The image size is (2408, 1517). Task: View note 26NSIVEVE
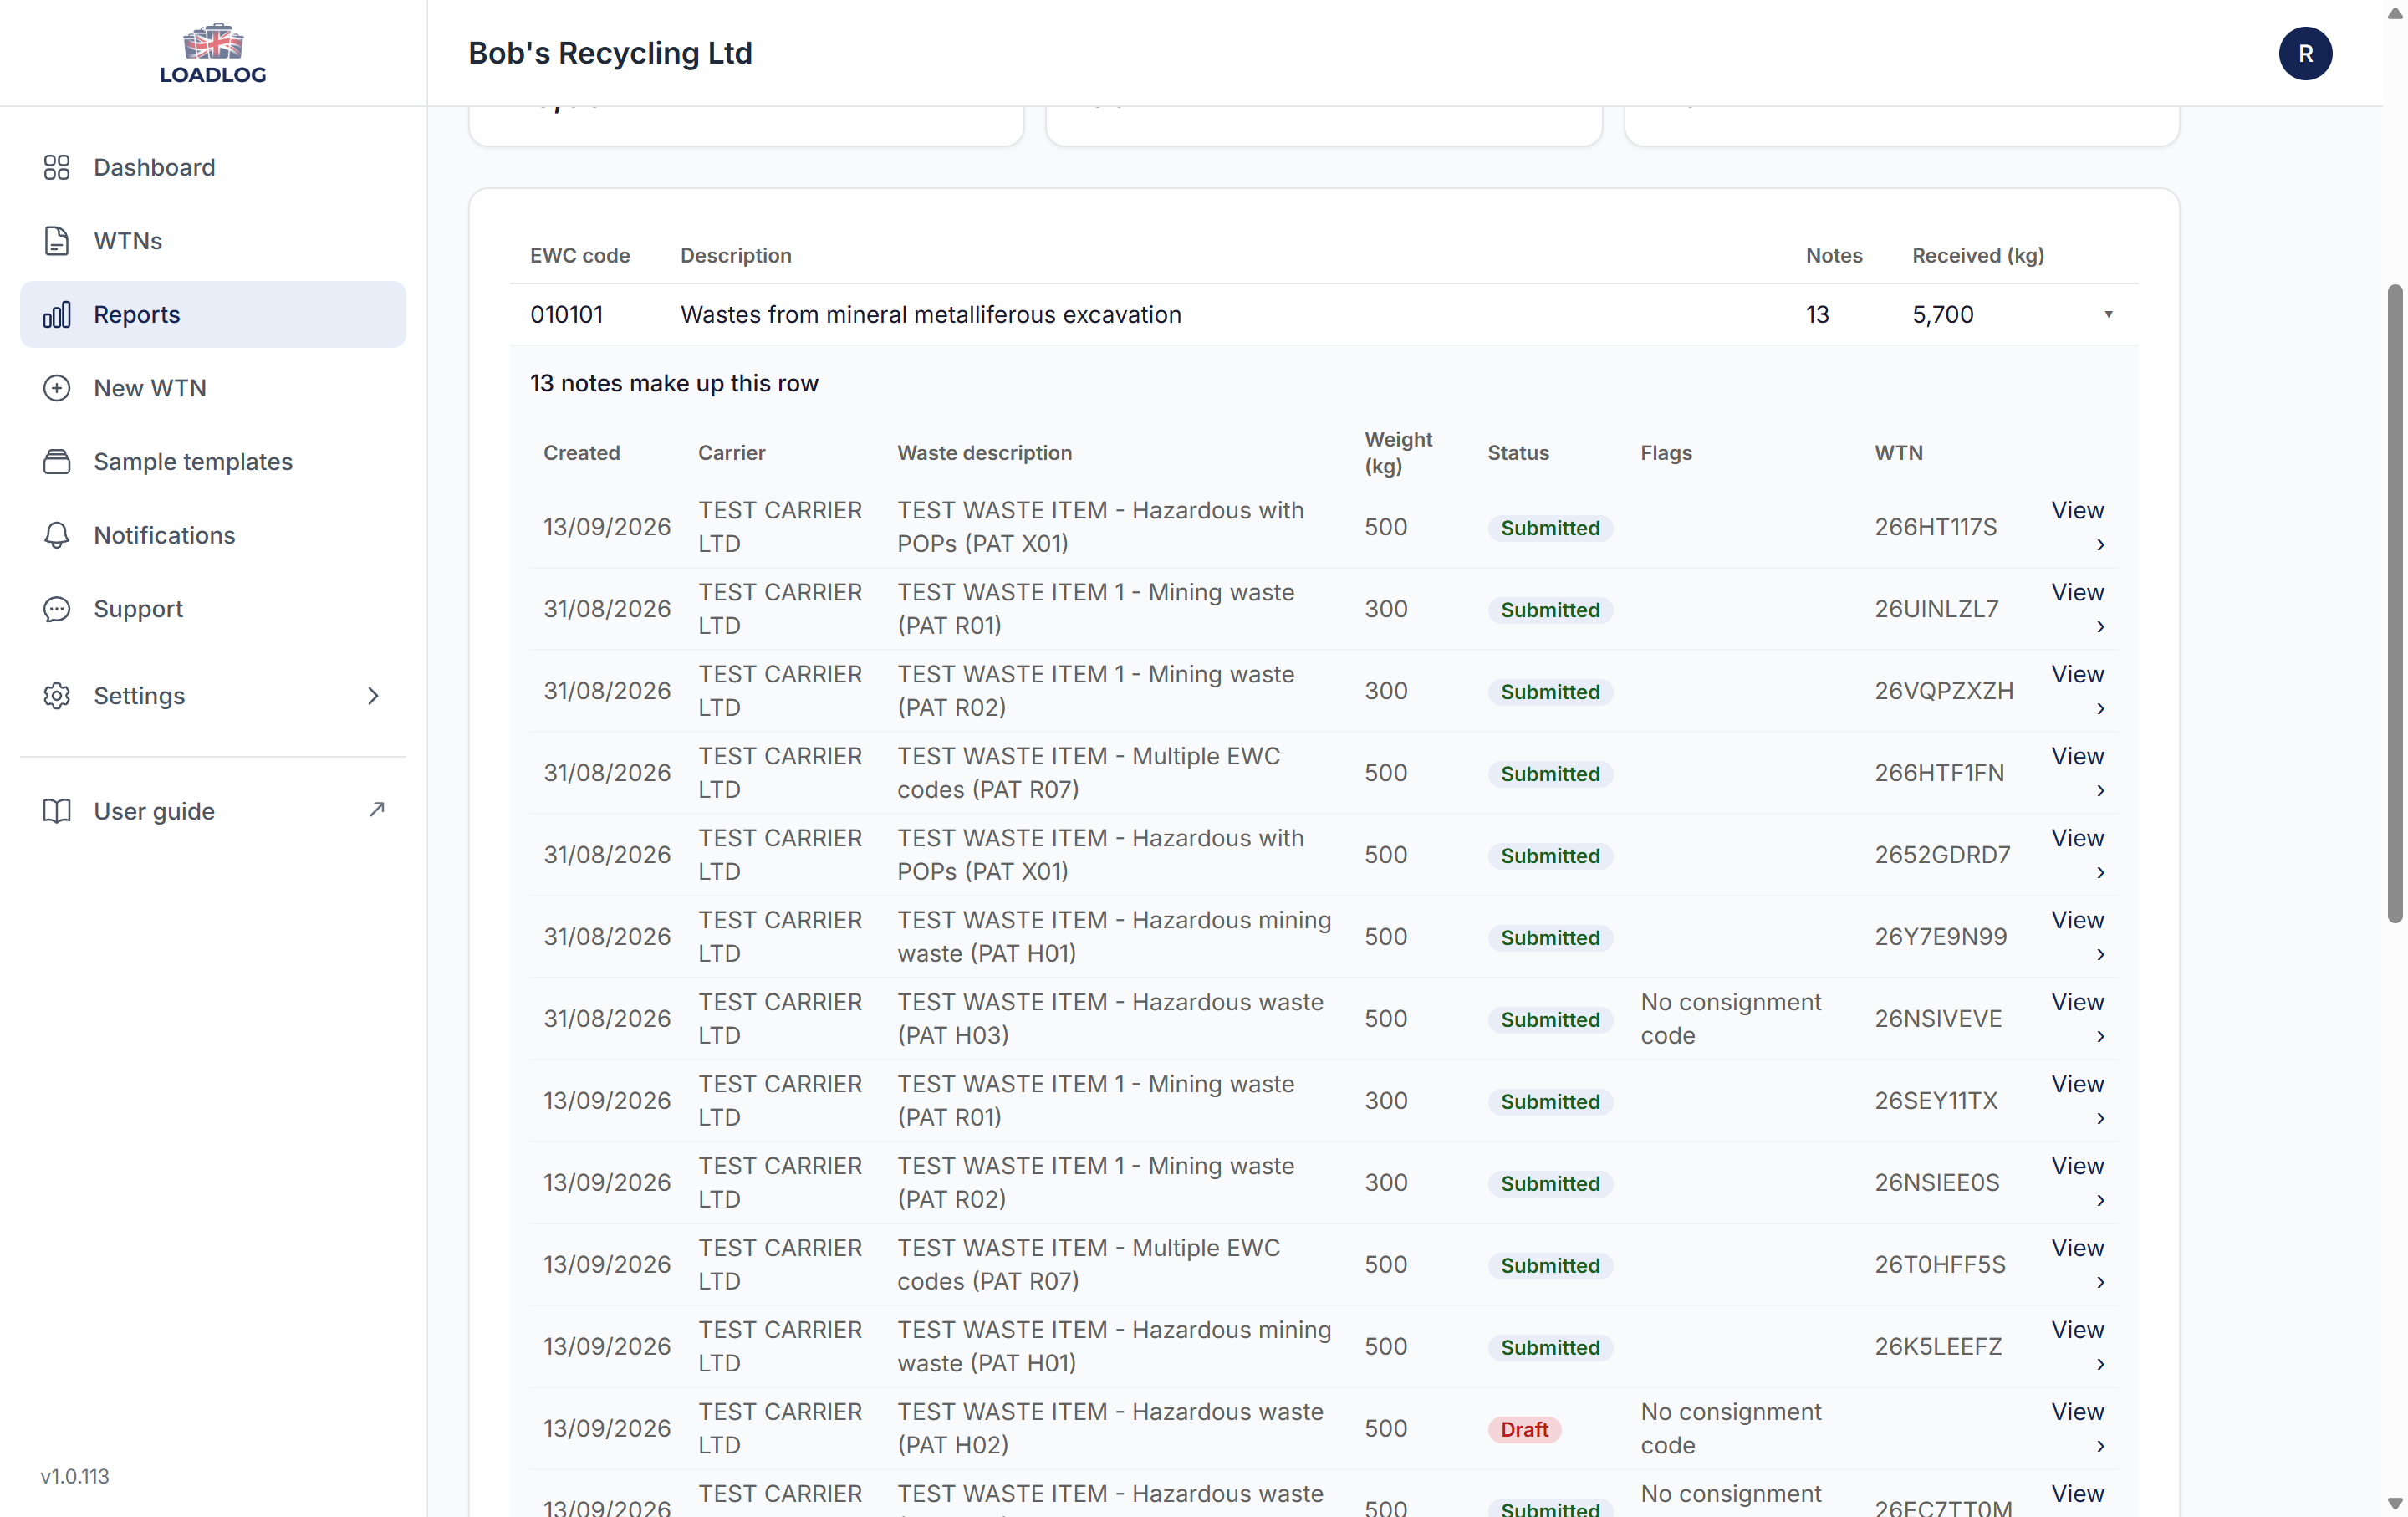point(2078,1018)
